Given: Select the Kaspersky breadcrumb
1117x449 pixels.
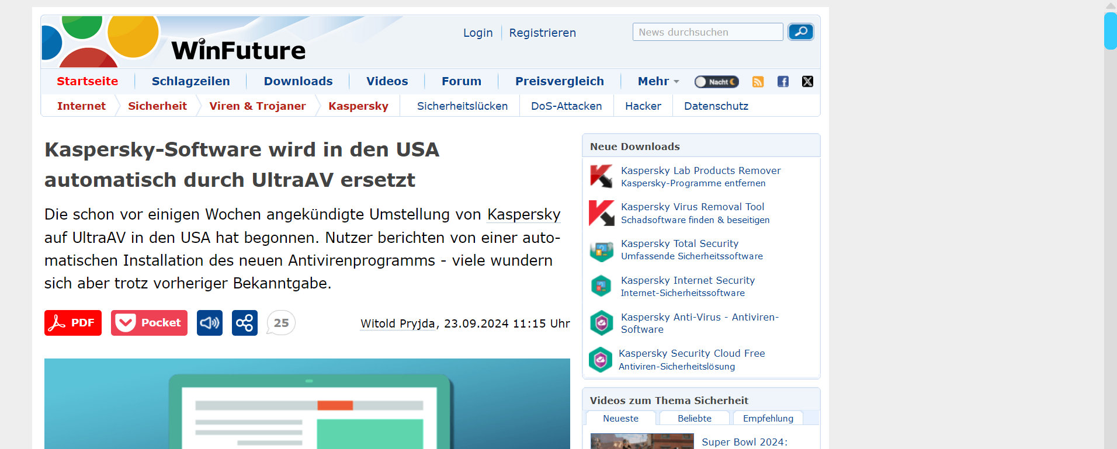Looking at the screenshot, I should (359, 106).
